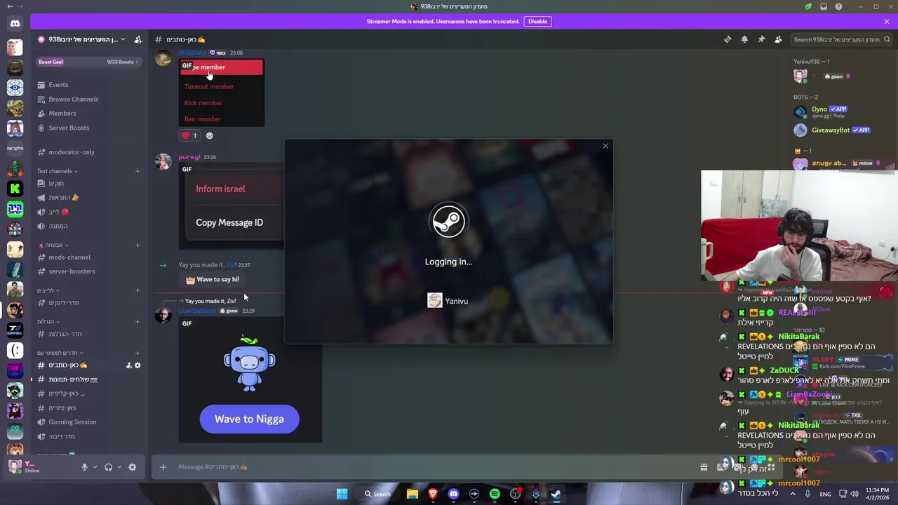
Task: Select the (: server icon in server list
Action: 15,350
